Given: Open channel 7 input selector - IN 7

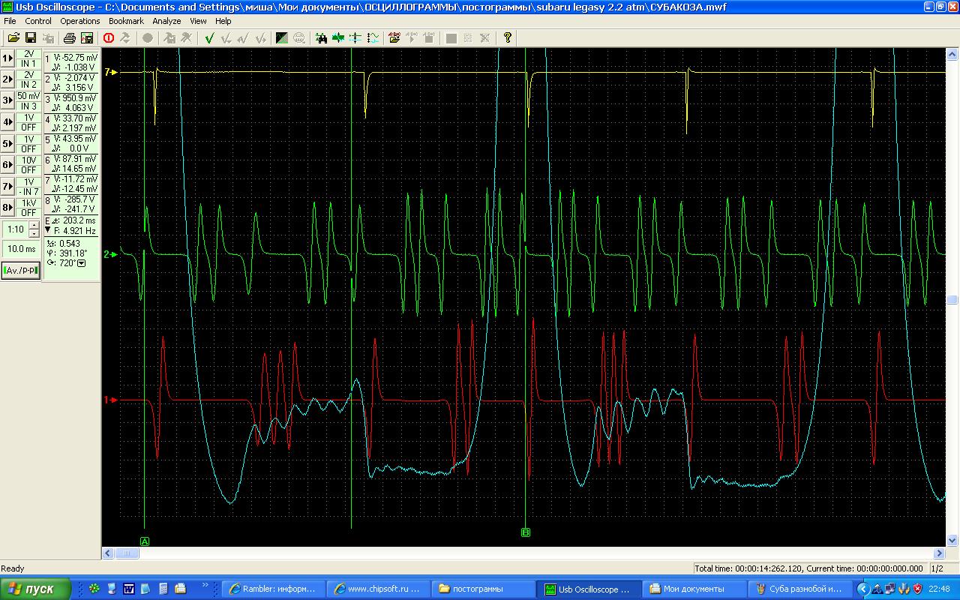Looking at the screenshot, I should [28, 192].
